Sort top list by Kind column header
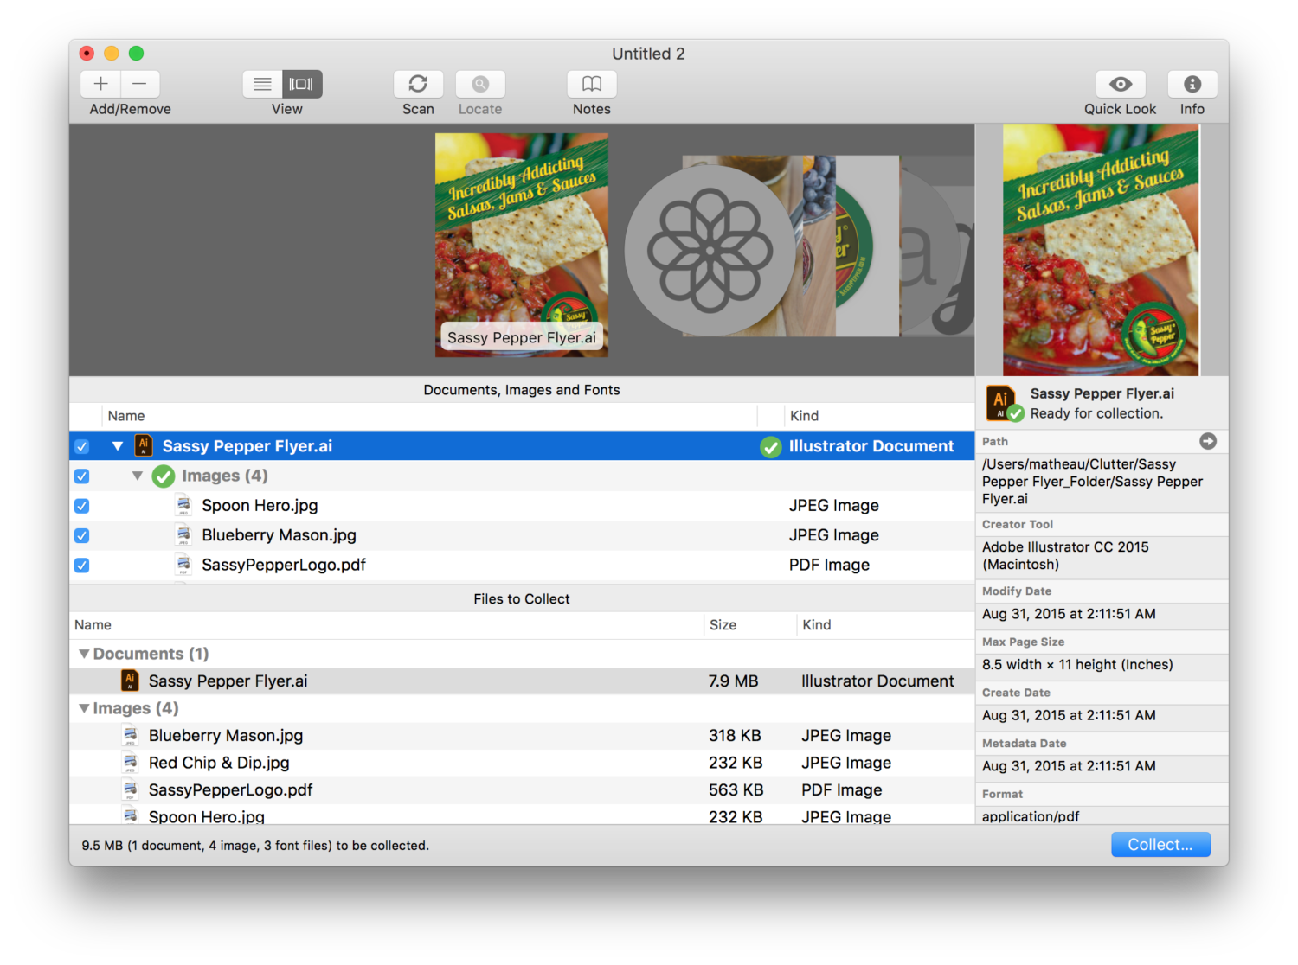 879,416
